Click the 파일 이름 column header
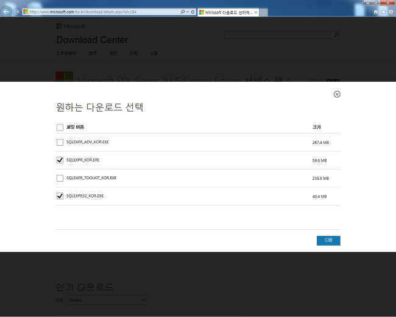 76,127
